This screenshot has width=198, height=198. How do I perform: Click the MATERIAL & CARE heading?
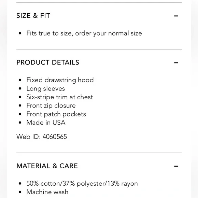tap(47, 166)
